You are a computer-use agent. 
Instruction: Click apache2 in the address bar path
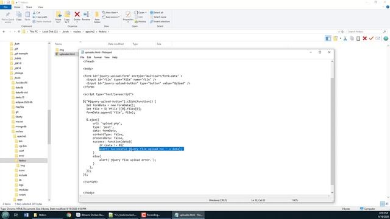(x=90, y=32)
